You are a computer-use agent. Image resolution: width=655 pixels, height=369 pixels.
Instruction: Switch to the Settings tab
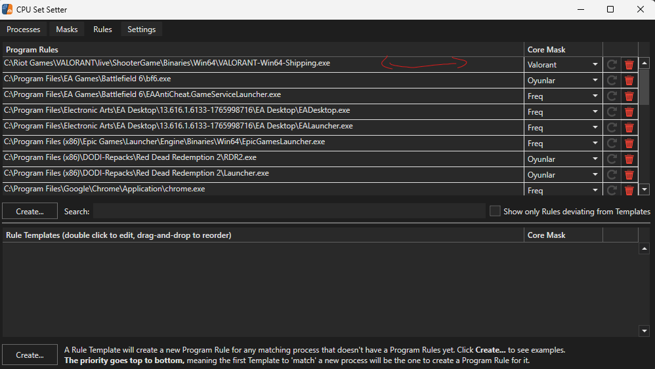tap(142, 29)
